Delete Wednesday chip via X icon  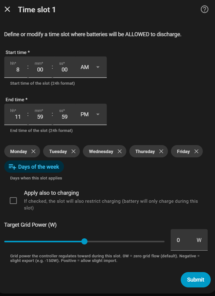120,152
